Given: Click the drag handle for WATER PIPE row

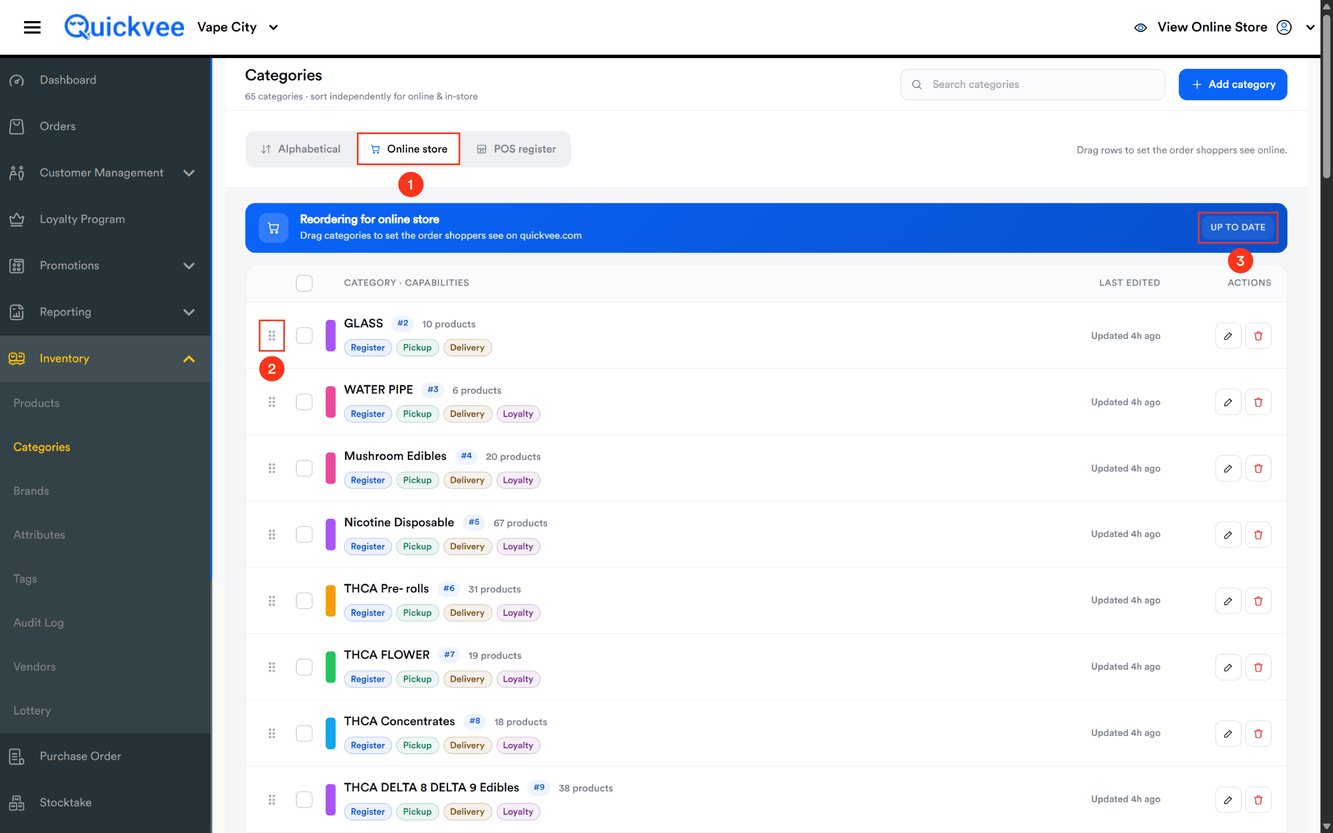Looking at the screenshot, I should coord(272,402).
